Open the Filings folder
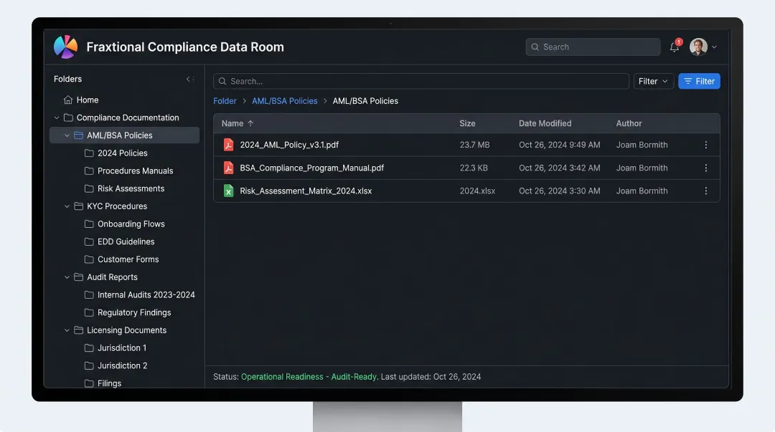 (x=109, y=383)
